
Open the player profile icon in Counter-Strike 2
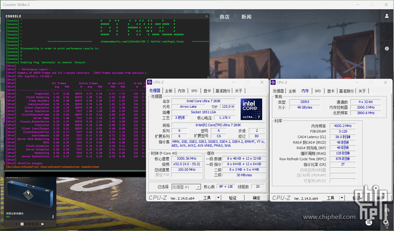tap(387, 16)
